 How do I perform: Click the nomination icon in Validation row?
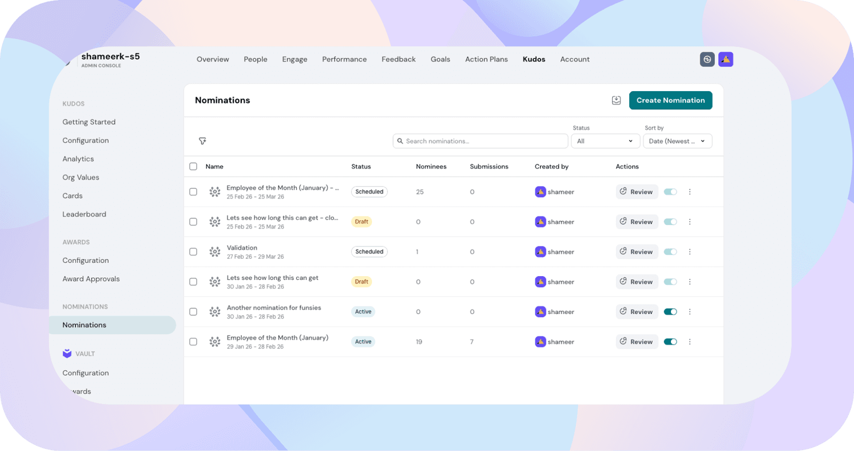click(x=215, y=252)
